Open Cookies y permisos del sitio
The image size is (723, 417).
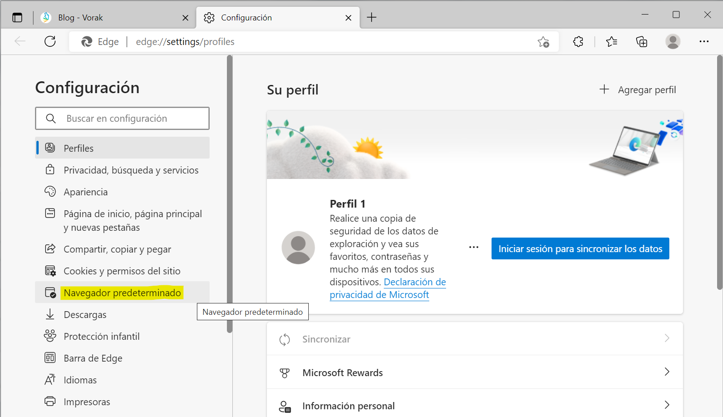pos(122,271)
